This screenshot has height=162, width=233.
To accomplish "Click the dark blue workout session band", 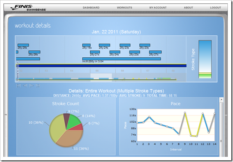I will pyautogui.click(x=101, y=65).
